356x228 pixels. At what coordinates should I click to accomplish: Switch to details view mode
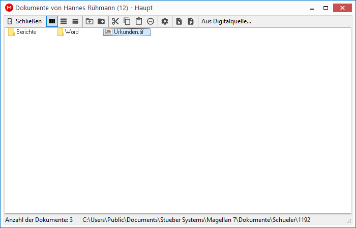click(75, 21)
